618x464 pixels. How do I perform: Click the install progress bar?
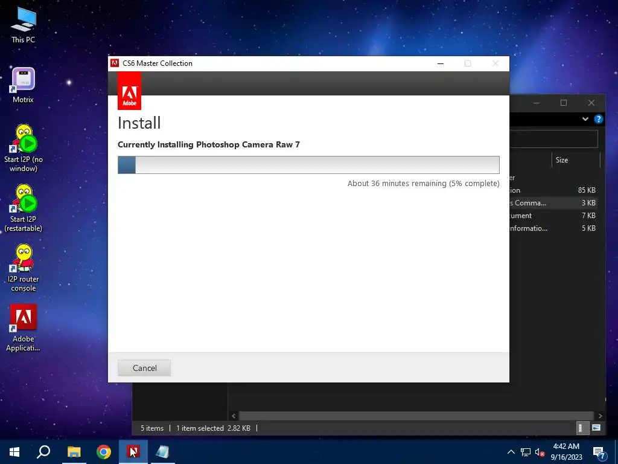[x=308, y=165]
